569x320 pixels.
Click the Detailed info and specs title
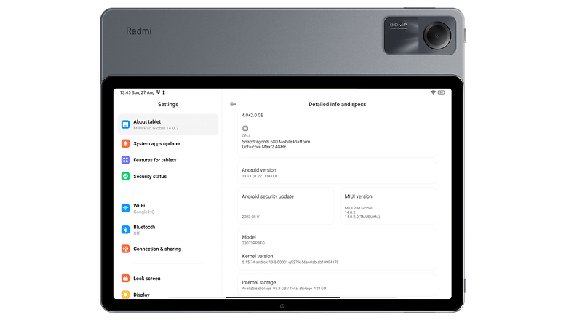click(x=337, y=104)
